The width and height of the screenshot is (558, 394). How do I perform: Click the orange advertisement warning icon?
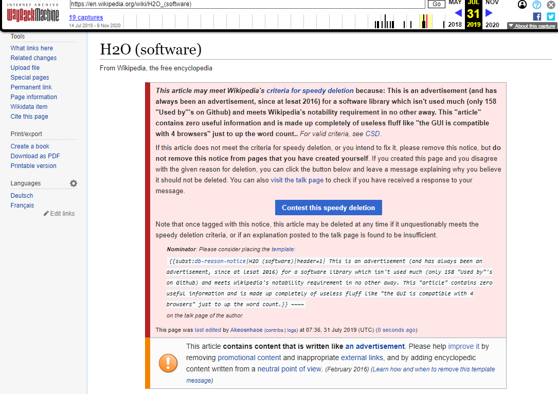[168, 363]
